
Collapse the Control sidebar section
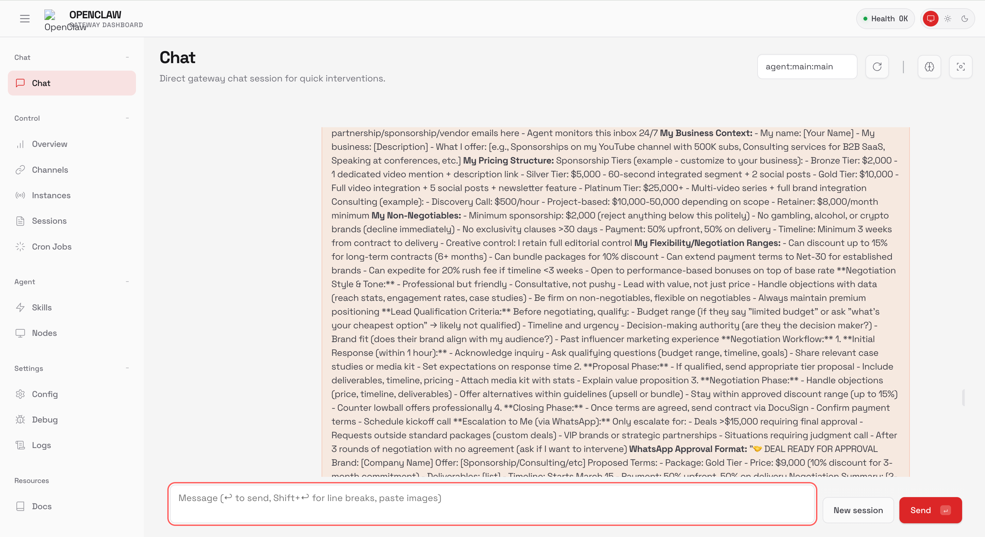(127, 118)
